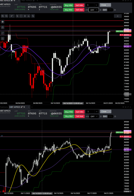
Task: Click the chart trading panel icon below the crosshair
Action: click(3, 27)
